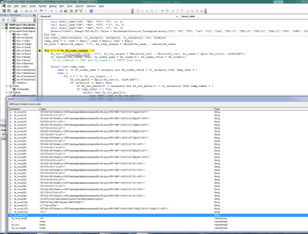Screen dimensions: 308x234
Task: Click the Run/Continue green play icon
Action: coord(52,11)
